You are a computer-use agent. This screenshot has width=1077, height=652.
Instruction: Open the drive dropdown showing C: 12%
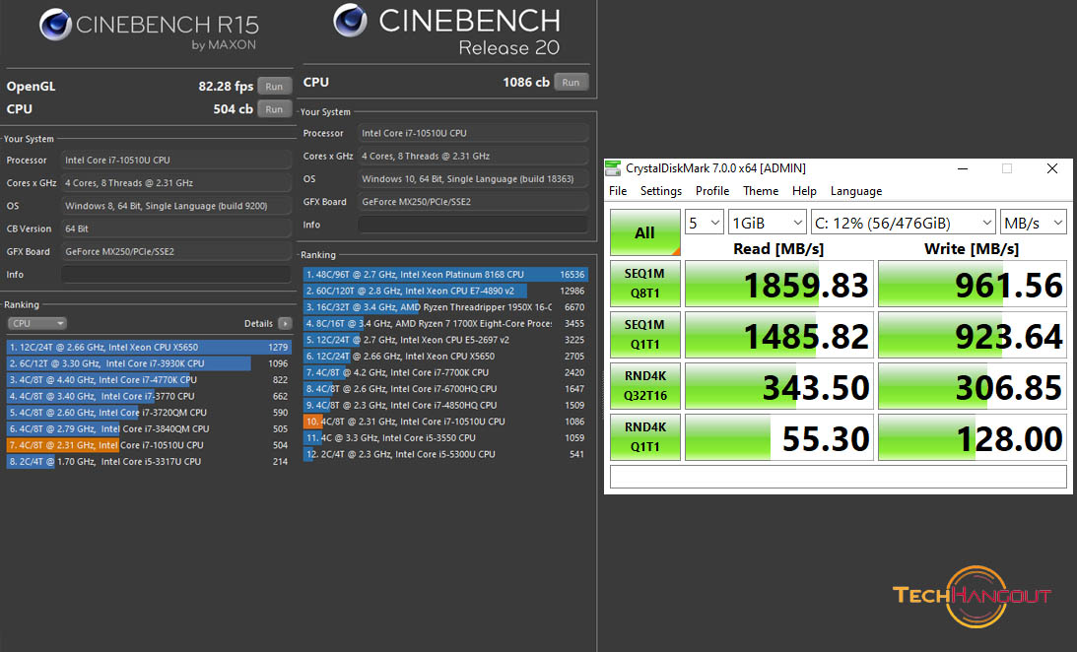[x=904, y=223]
